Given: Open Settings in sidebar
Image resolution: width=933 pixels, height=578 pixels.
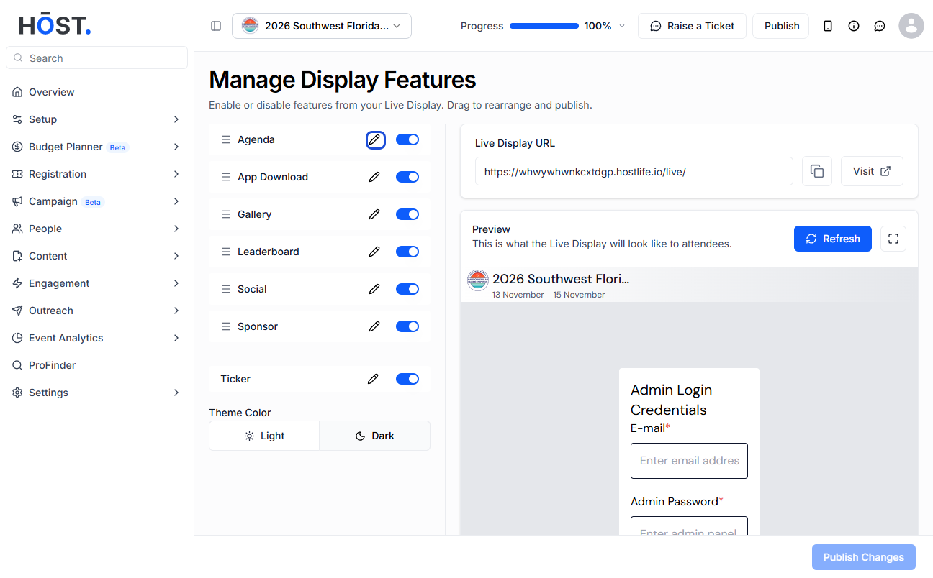Looking at the screenshot, I should coord(96,393).
